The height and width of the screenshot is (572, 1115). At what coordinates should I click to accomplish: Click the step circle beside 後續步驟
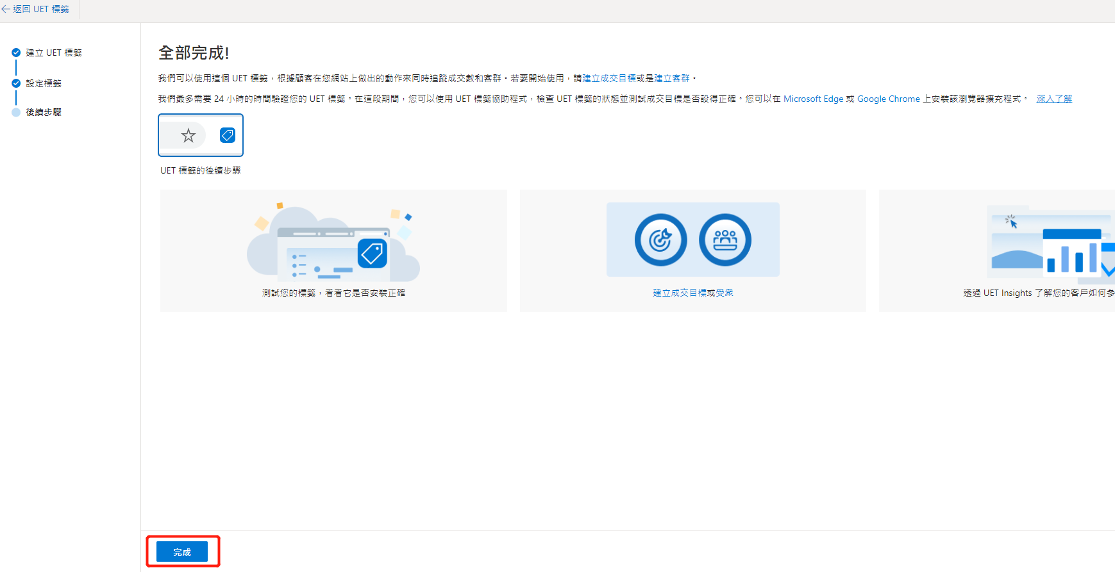(16, 112)
